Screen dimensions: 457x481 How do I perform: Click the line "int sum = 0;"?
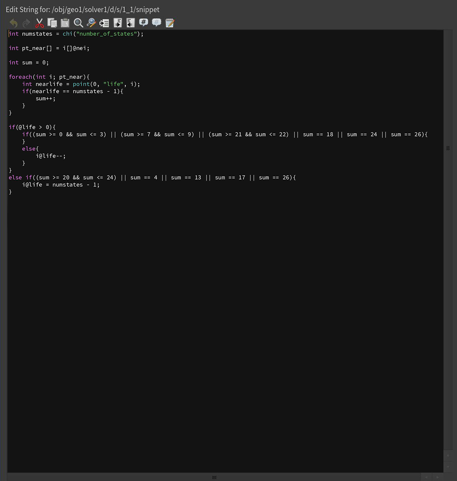(29, 63)
